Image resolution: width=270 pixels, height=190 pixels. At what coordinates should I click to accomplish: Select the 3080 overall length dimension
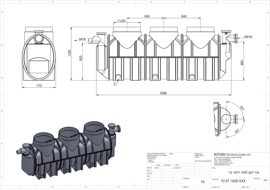pos(164,93)
